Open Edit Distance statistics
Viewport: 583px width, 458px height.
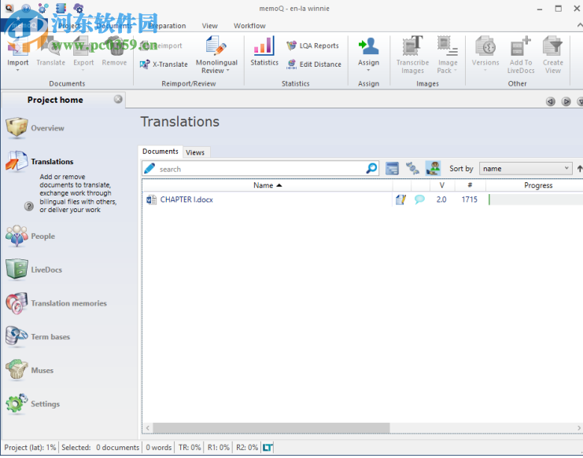click(x=314, y=64)
